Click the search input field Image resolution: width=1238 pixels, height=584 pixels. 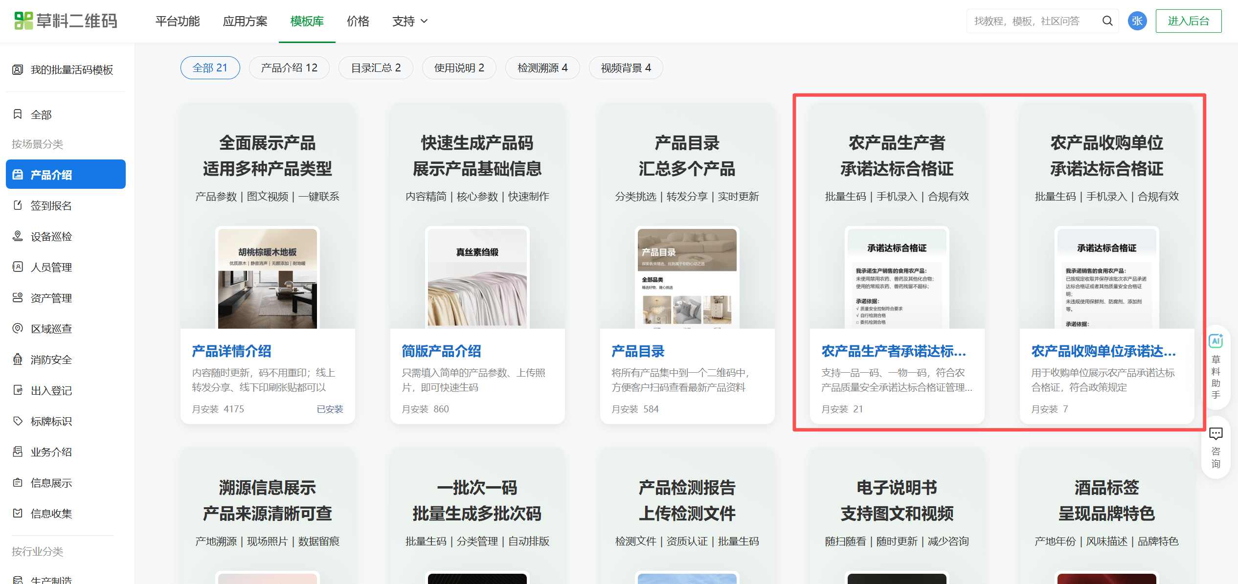[1027, 21]
